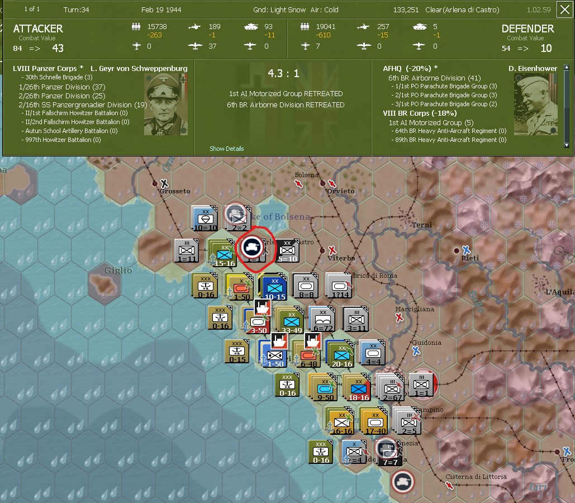The height and width of the screenshot is (503, 575).
Task: Click the Geyr von Schweppenburg portrait
Action: [166, 105]
